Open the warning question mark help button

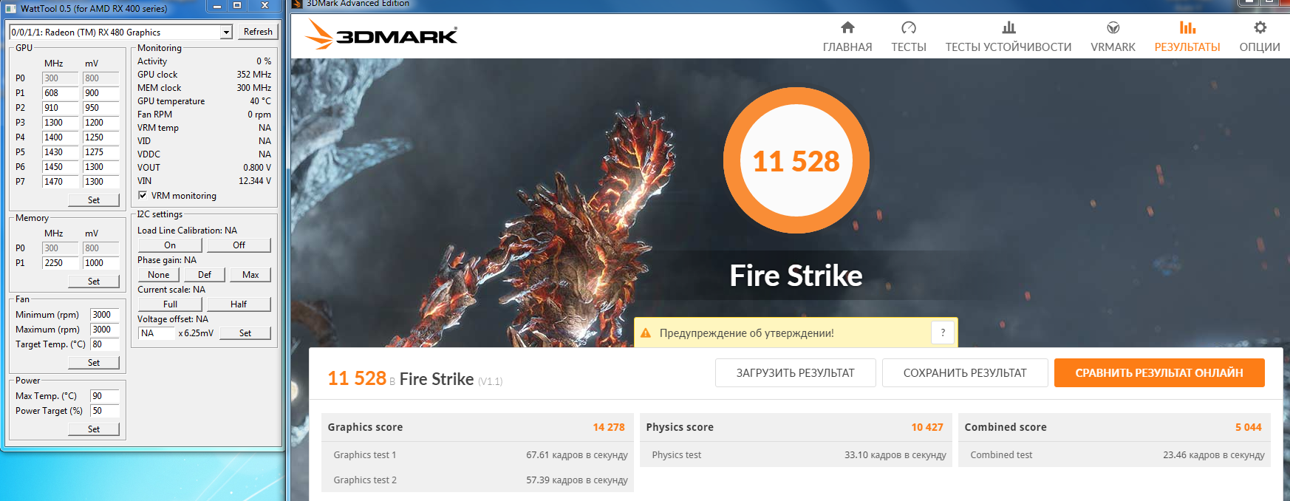click(x=943, y=333)
